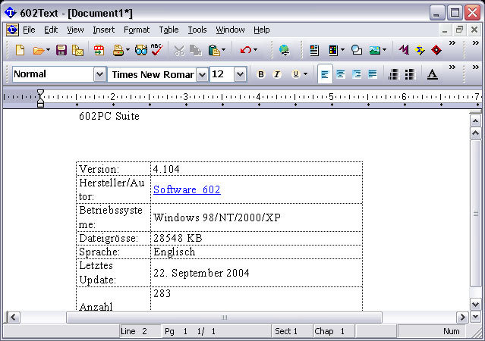The width and height of the screenshot is (485, 341).
Task: Expand the font size 12 dropdown
Action: [x=240, y=74]
